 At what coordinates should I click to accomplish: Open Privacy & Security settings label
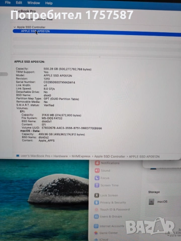(113, 202)
